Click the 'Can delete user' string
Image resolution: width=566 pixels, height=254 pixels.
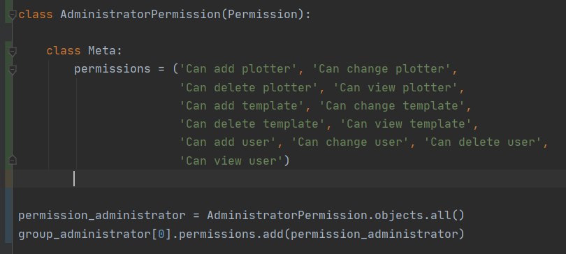coord(483,142)
